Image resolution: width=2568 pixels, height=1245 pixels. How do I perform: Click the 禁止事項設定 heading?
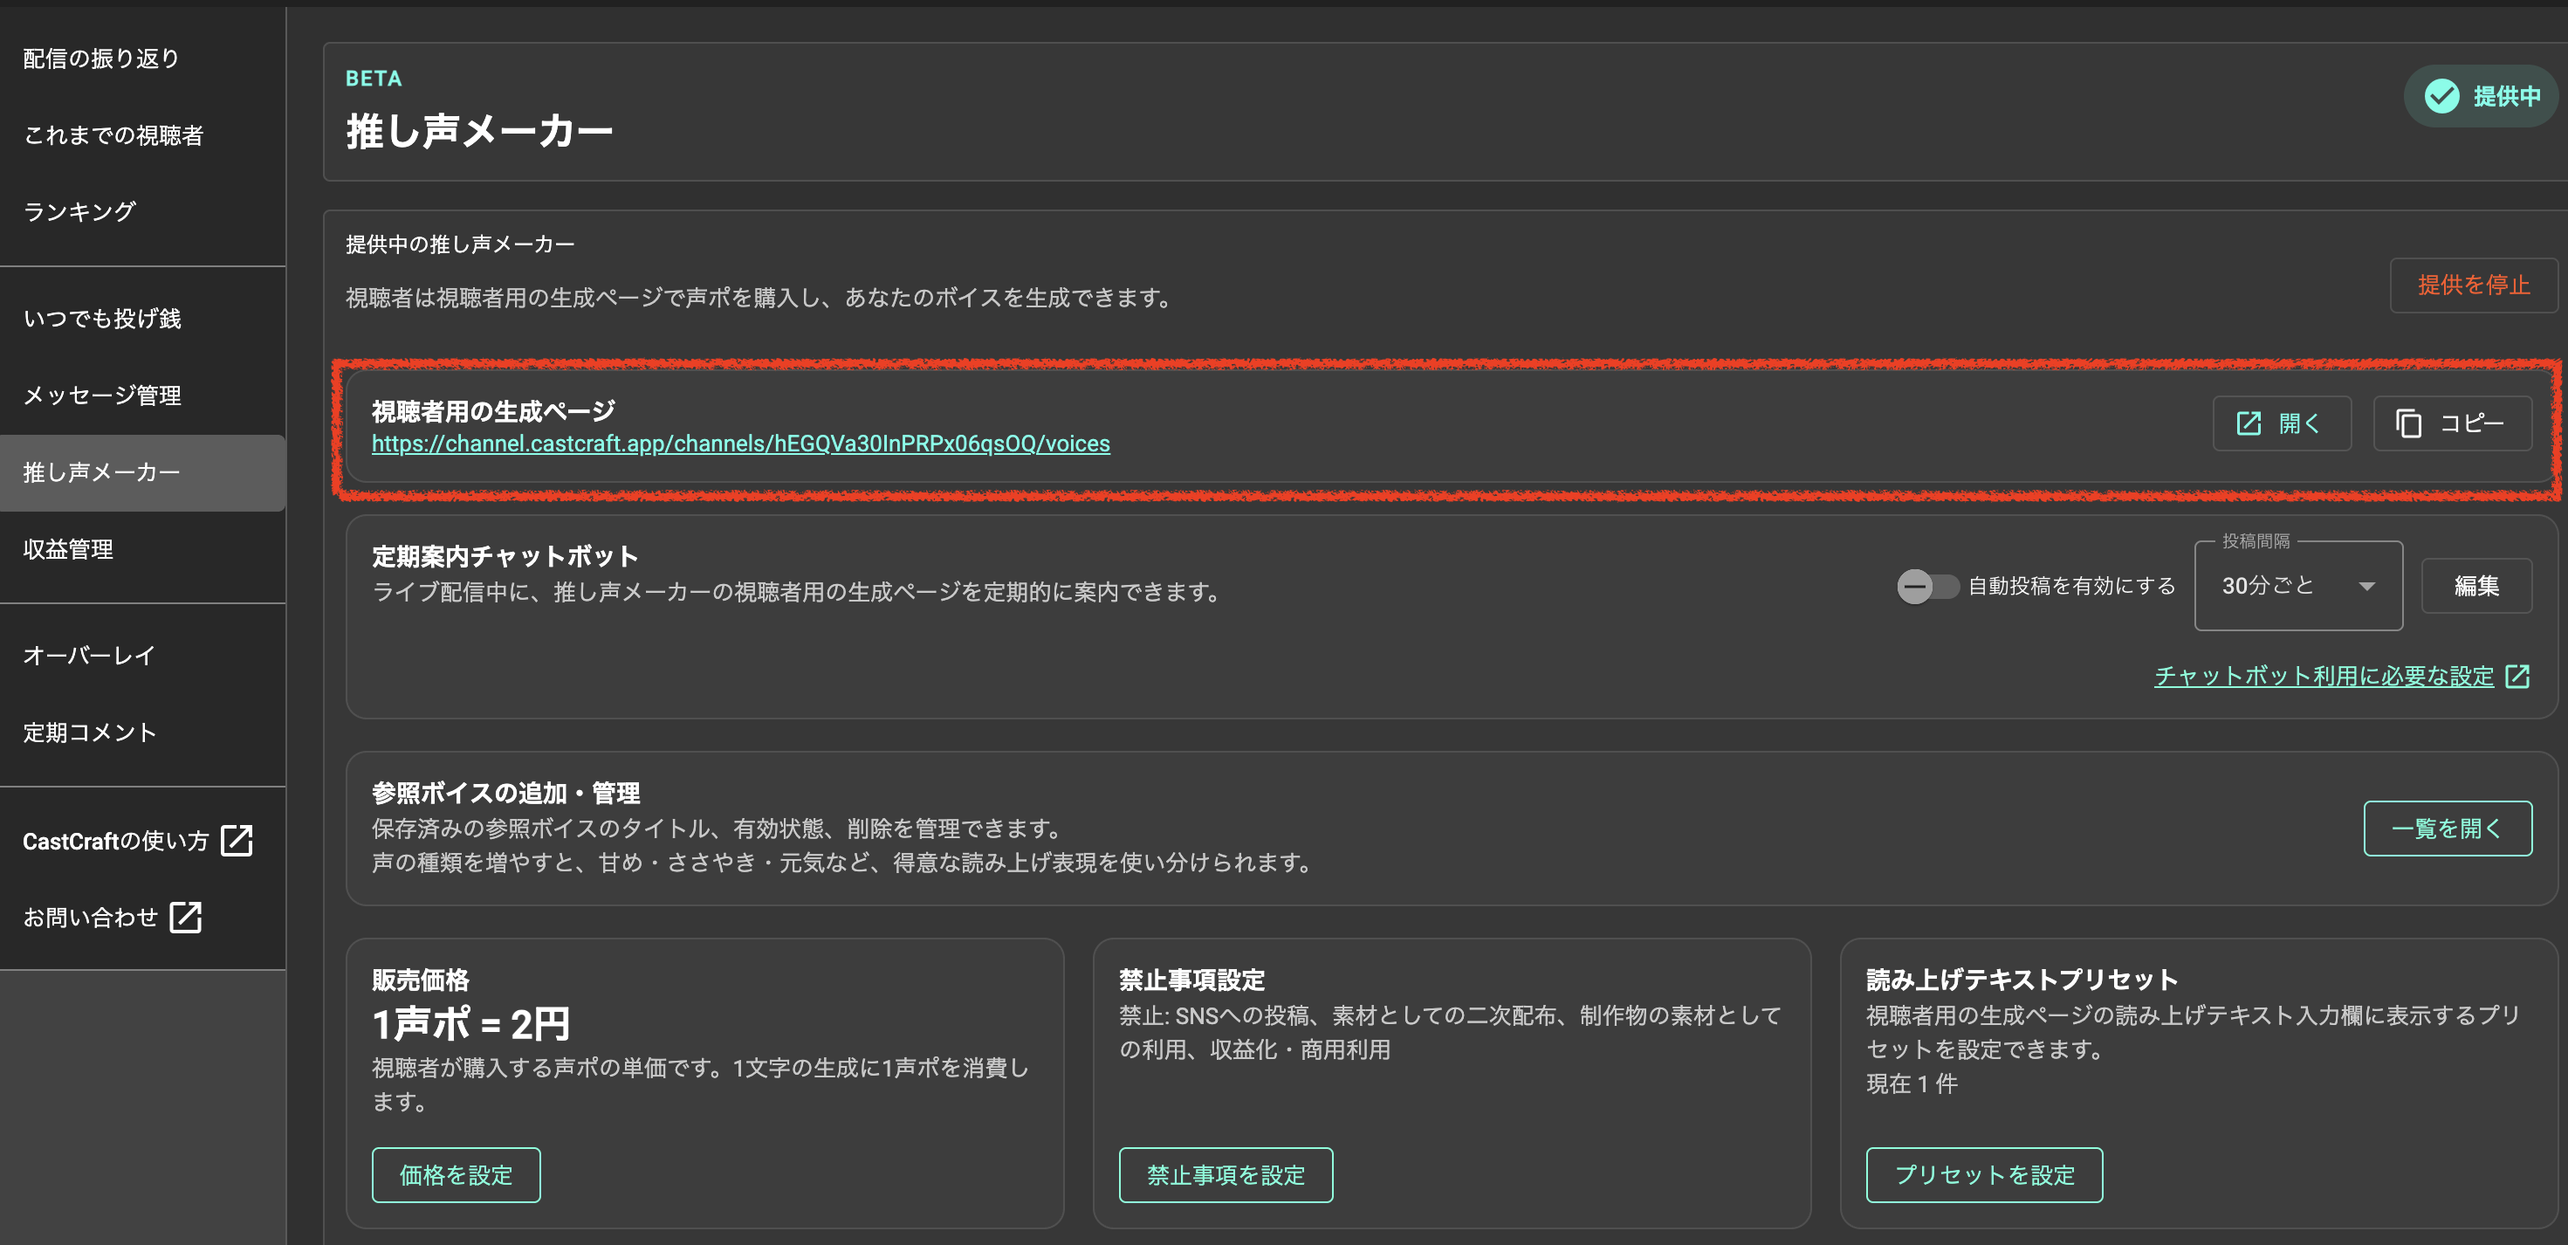(x=1191, y=980)
